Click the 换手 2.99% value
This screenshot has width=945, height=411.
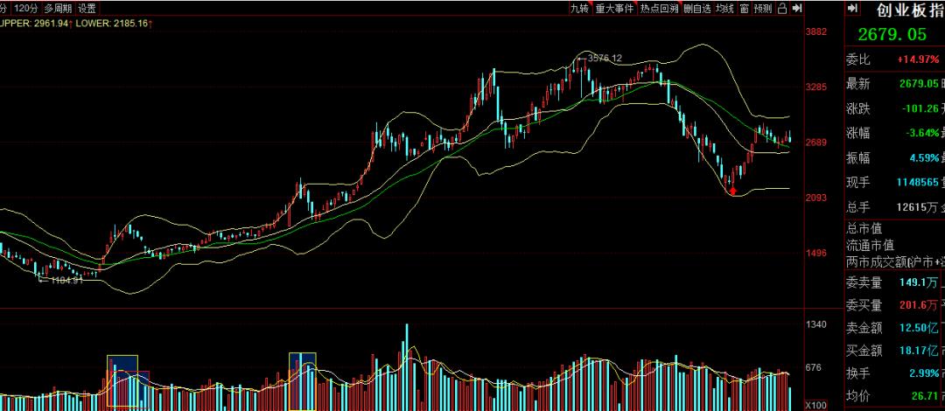tap(924, 373)
